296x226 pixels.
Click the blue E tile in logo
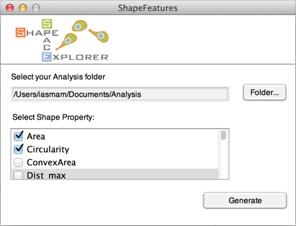[47, 57]
